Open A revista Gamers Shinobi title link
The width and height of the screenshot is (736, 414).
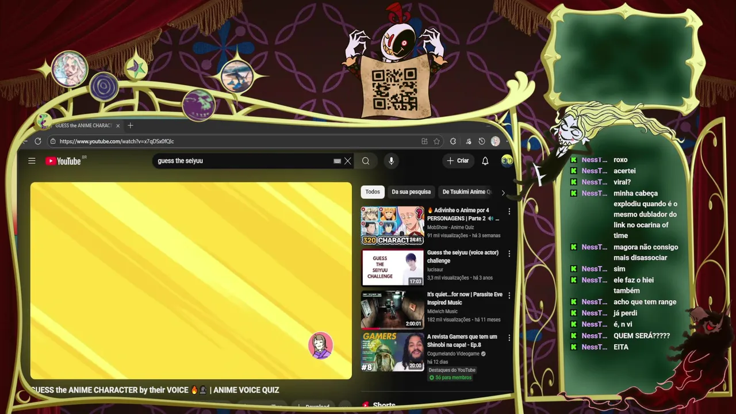462,340
